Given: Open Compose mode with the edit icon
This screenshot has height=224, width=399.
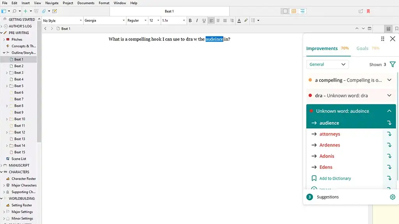Looking at the screenshot, I should (x=54, y=11).
